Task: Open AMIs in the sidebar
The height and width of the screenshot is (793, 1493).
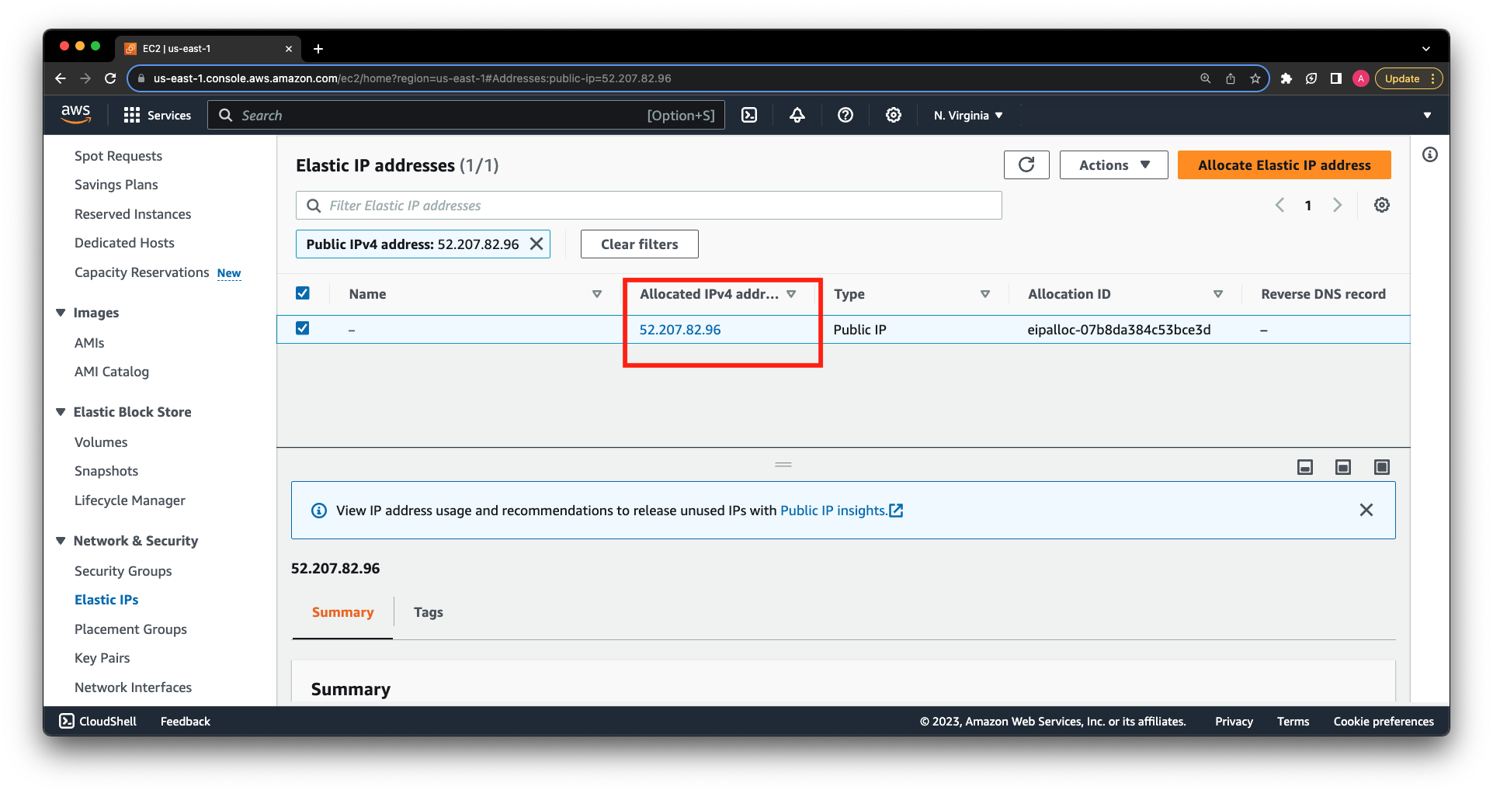Action: click(x=89, y=343)
